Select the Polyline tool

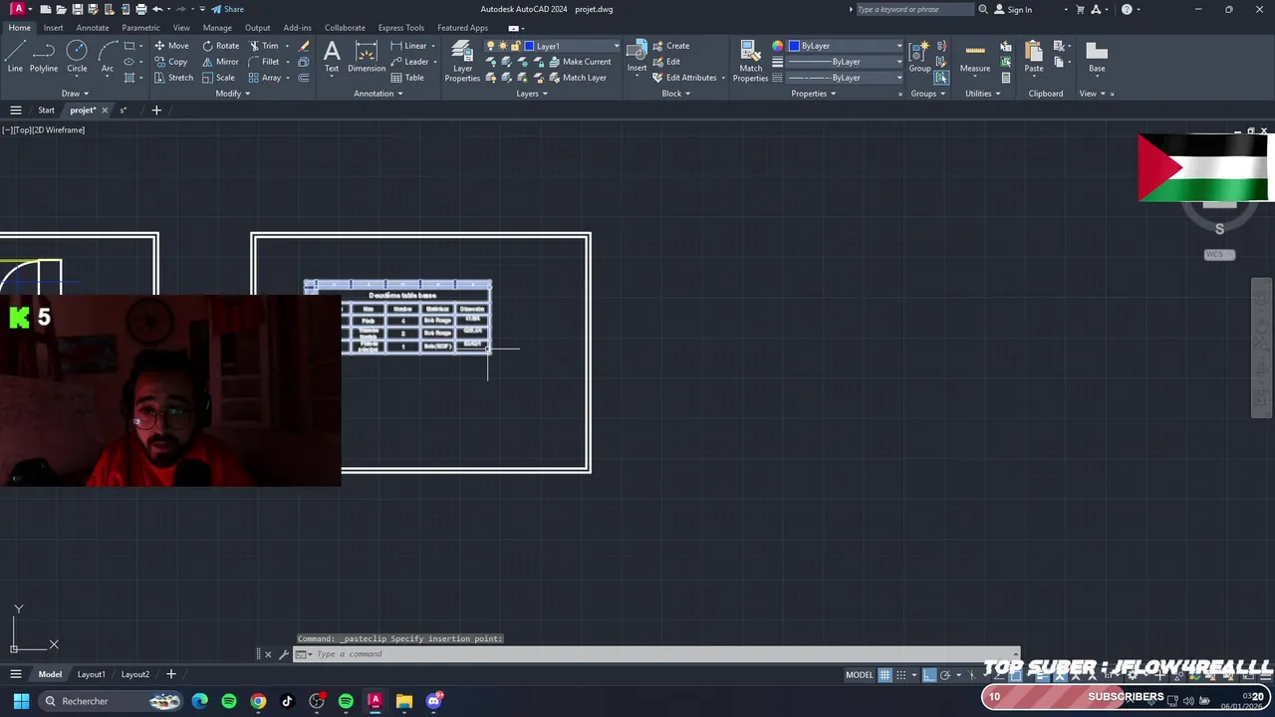(44, 57)
